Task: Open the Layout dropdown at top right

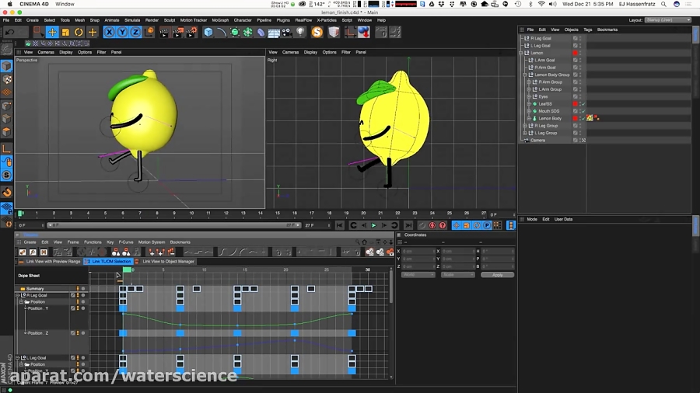Action: point(668,20)
